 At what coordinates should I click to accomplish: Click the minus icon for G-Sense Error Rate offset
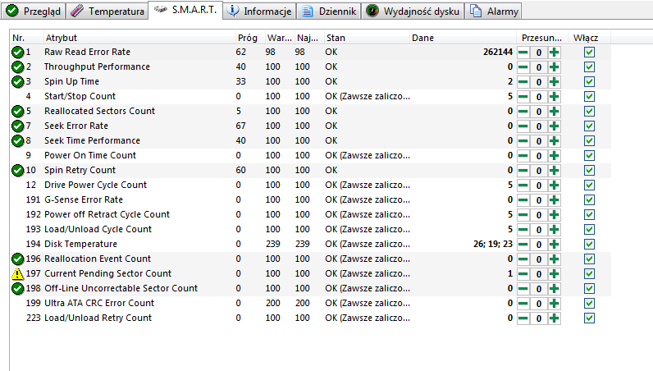pyautogui.click(x=523, y=200)
